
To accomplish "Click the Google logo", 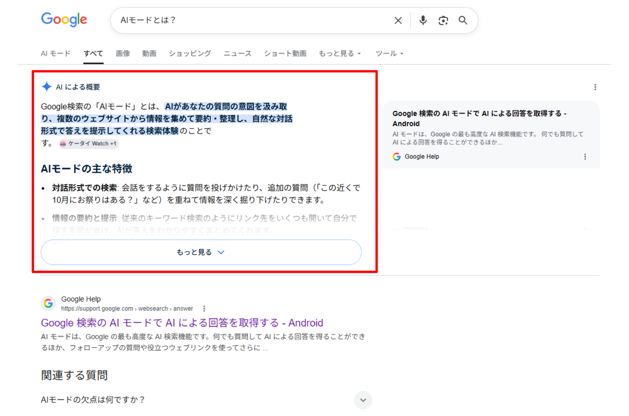I will pos(64,19).
